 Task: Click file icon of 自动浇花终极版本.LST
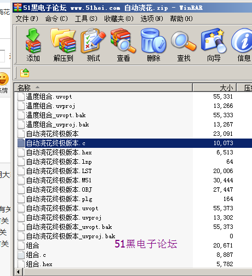pyautogui.click(x=21, y=171)
